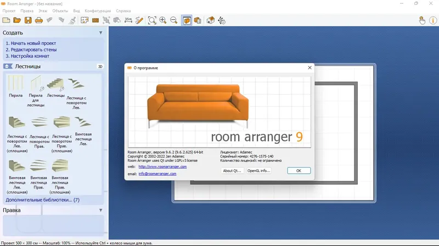439x246 pixels.
Task: Open the Этаж menu
Action: tap(43, 11)
